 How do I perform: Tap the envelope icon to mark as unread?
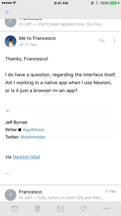60,209
